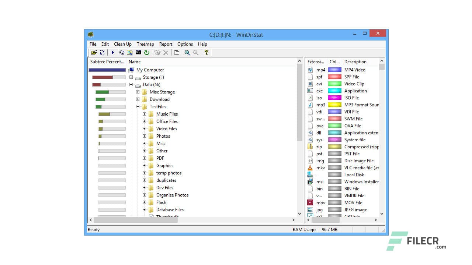
Task: Click the VLC icon next to .mkv
Action: [x=310, y=167]
